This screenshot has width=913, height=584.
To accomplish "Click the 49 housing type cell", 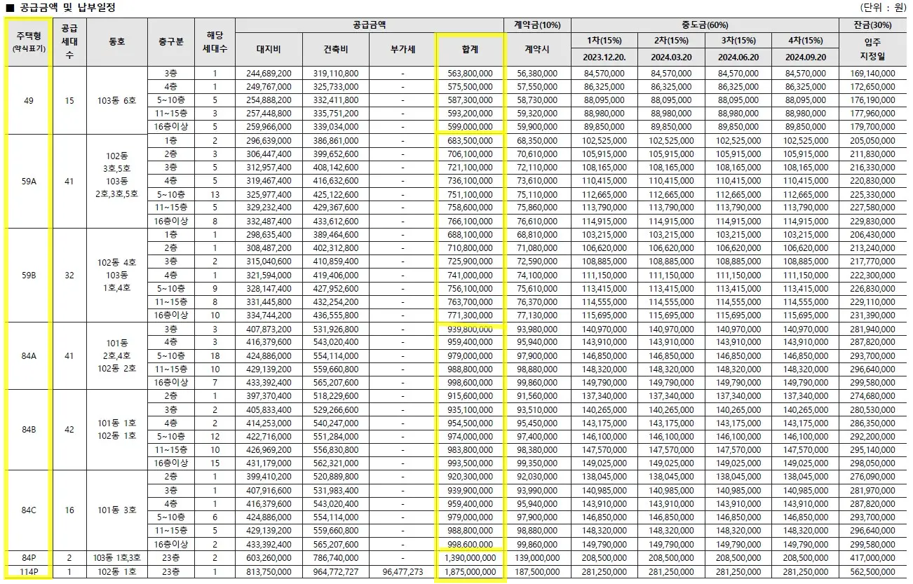I will pos(27,100).
